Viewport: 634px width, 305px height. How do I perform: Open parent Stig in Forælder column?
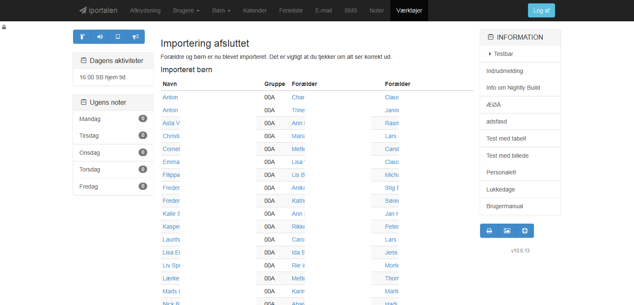coord(392,188)
